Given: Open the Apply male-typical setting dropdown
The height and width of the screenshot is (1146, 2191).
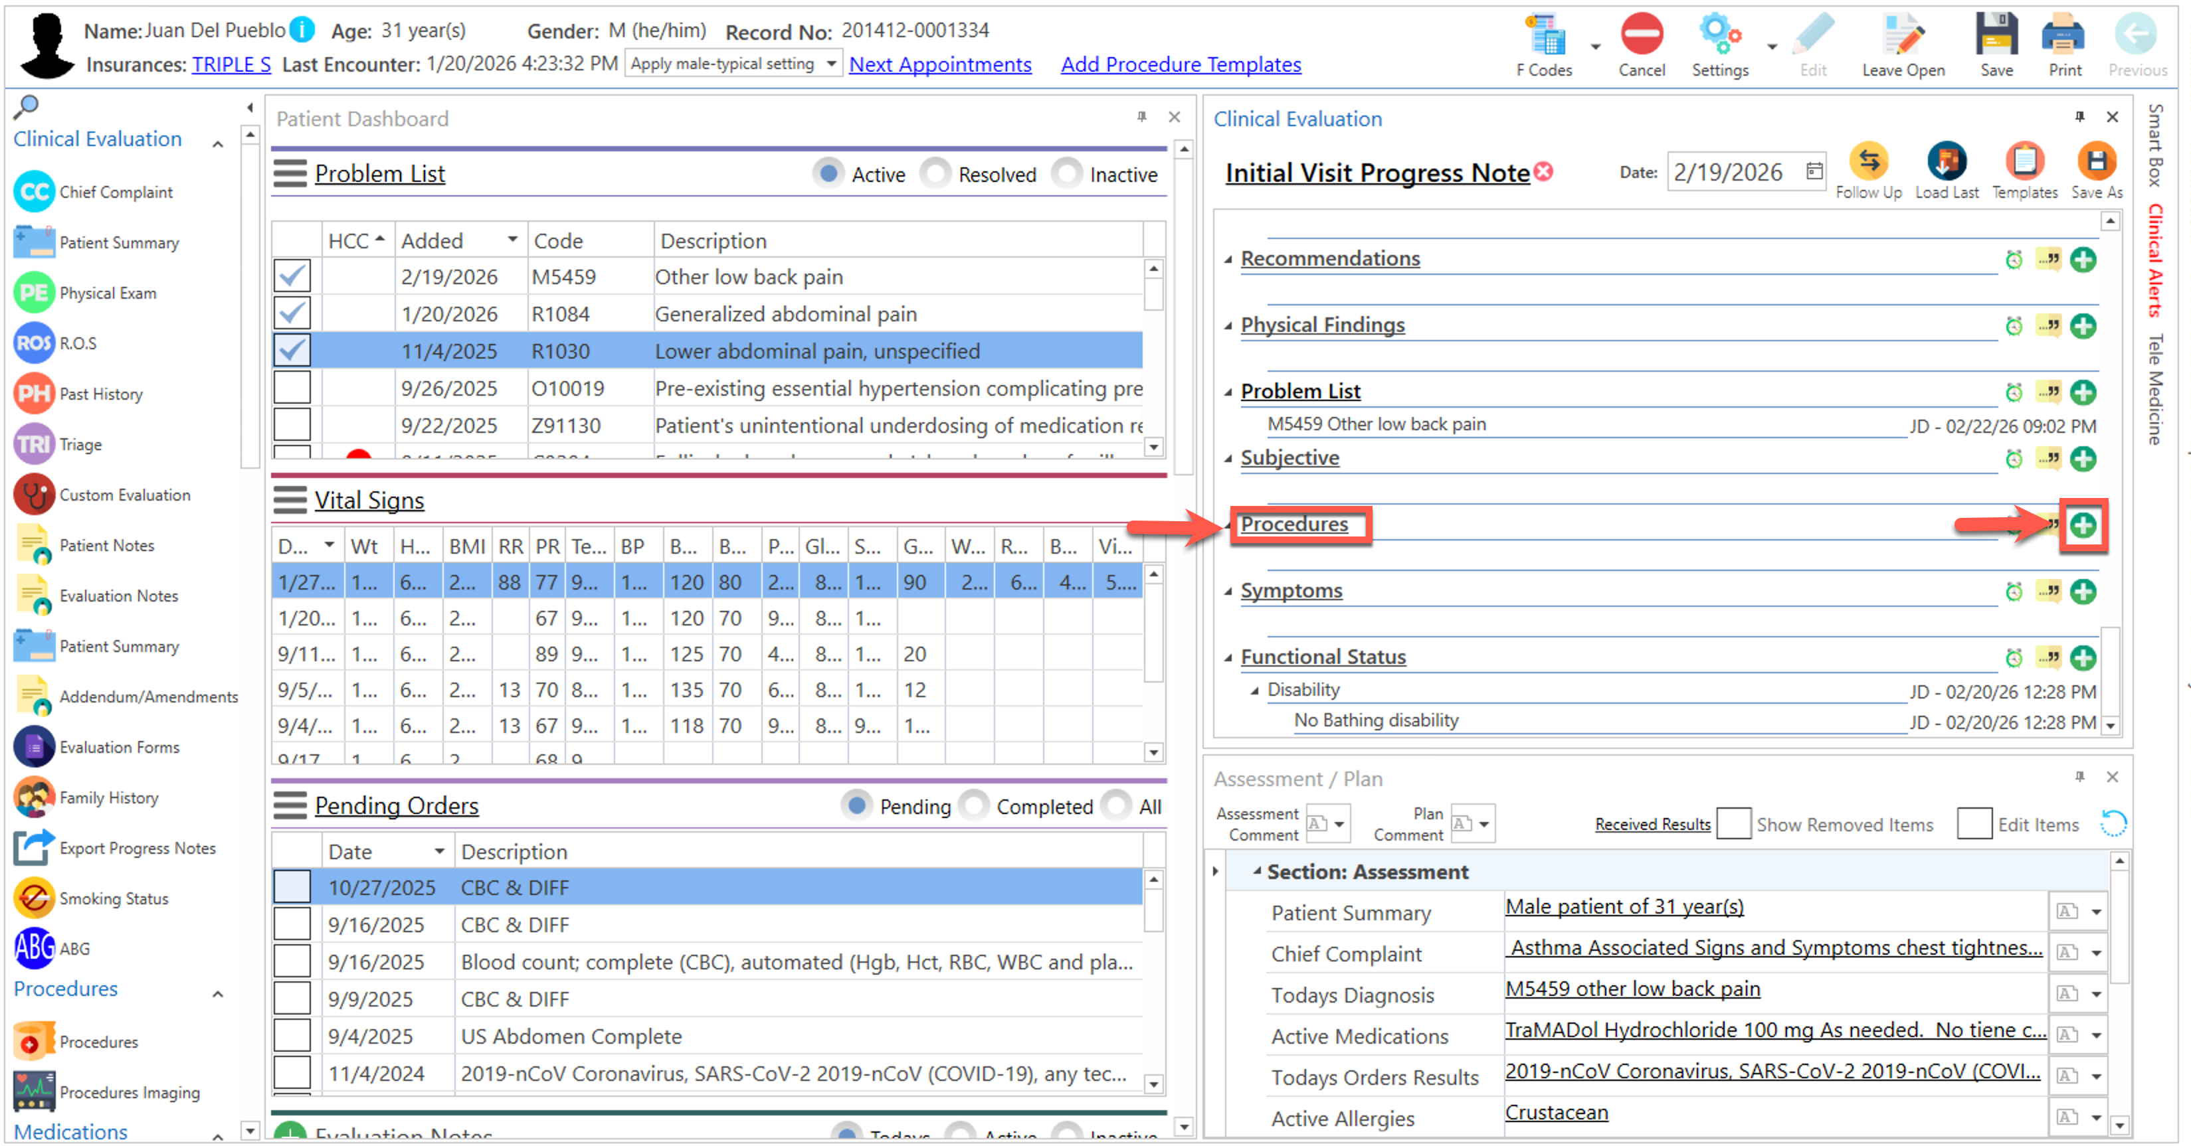Looking at the screenshot, I should [x=830, y=64].
